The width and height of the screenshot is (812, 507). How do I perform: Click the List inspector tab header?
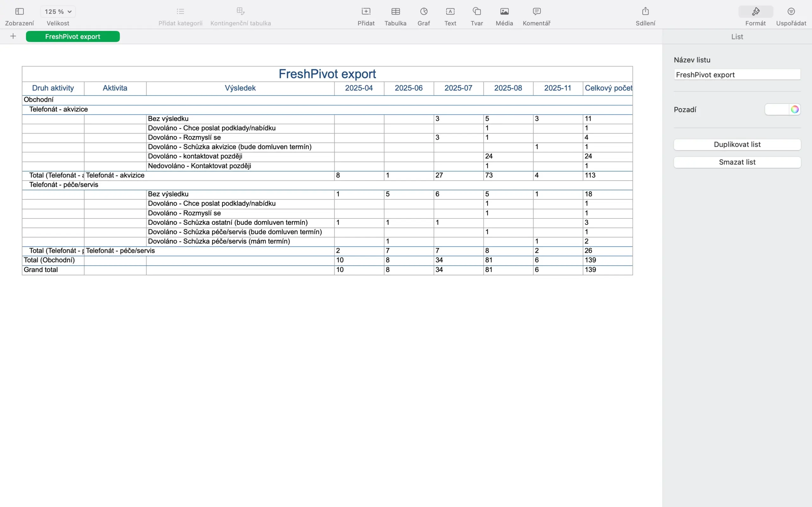[737, 37]
